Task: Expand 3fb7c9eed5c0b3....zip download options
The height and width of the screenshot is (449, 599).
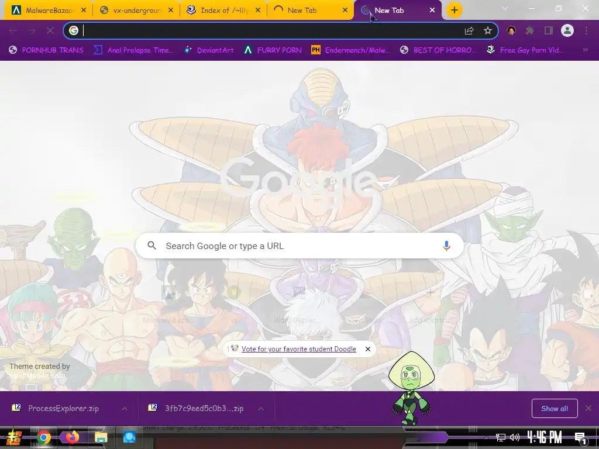Action: 261,409
